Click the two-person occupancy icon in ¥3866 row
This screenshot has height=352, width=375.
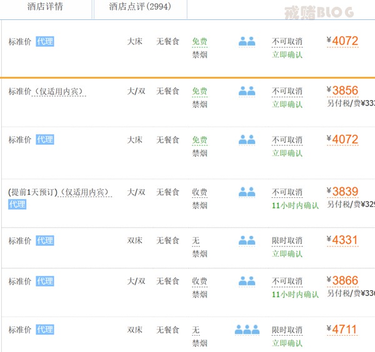click(x=247, y=281)
